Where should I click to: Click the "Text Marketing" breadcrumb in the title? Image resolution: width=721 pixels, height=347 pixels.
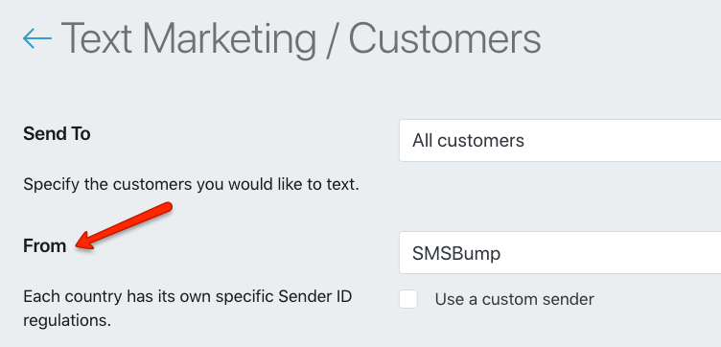pyautogui.click(x=189, y=39)
